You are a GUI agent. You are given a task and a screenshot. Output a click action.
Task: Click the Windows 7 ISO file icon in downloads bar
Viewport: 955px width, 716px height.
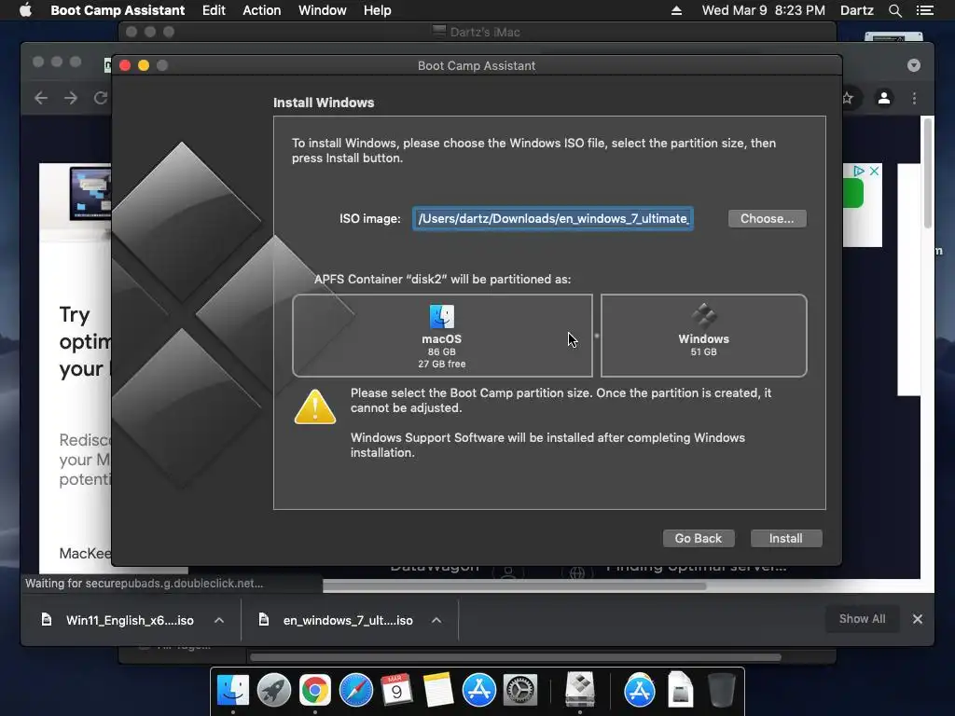click(264, 620)
